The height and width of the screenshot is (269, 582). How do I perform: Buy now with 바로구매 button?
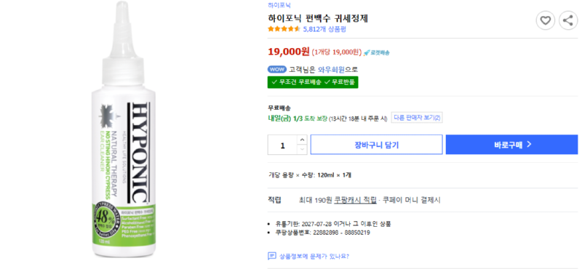click(512, 145)
